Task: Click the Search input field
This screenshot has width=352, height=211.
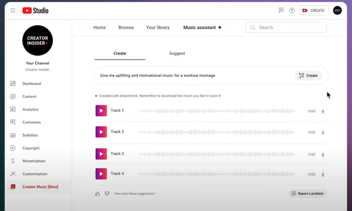Action: [x=286, y=28]
